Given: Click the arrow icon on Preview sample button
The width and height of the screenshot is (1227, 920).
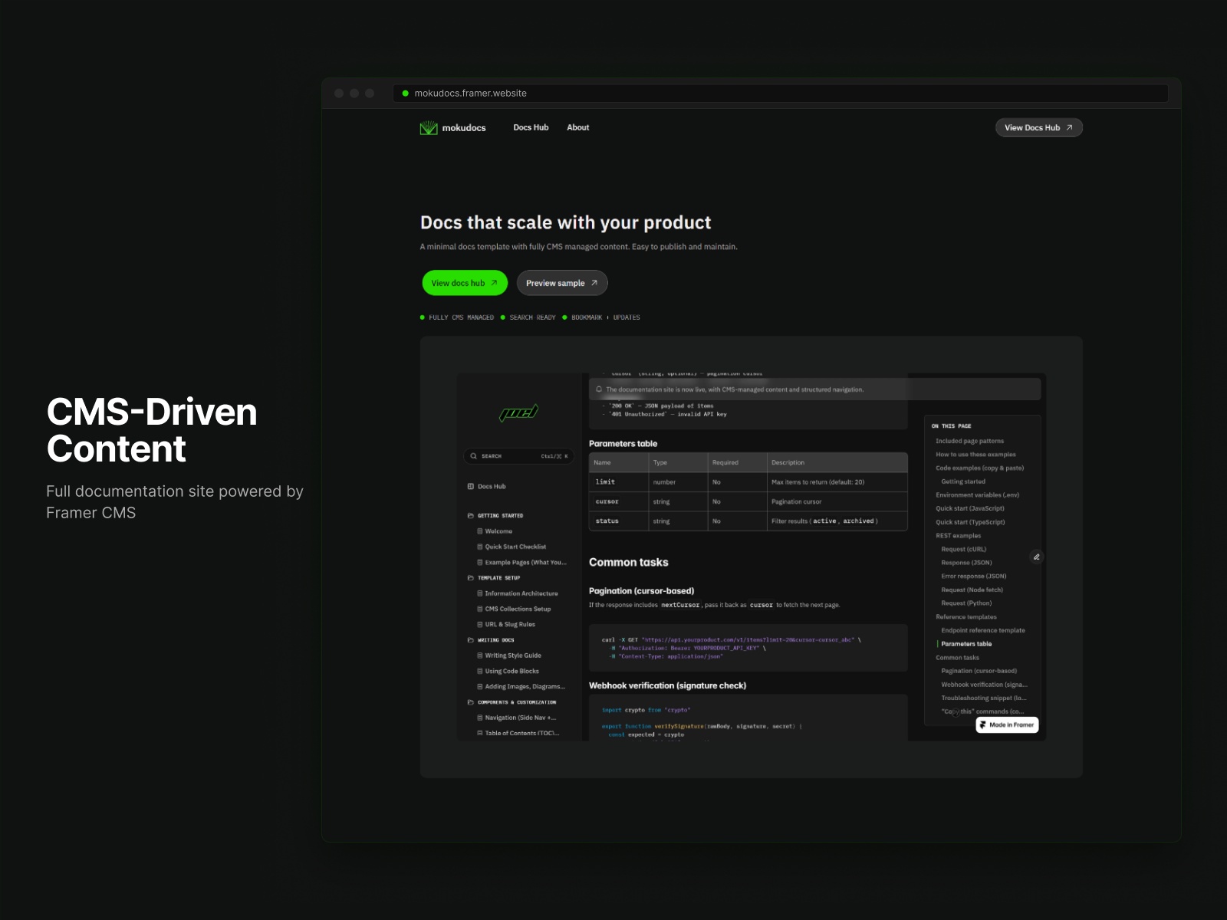Looking at the screenshot, I should pyautogui.click(x=594, y=283).
